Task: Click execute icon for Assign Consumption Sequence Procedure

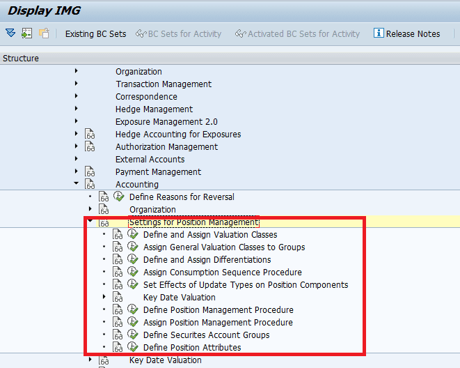Action: click(133, 273)
